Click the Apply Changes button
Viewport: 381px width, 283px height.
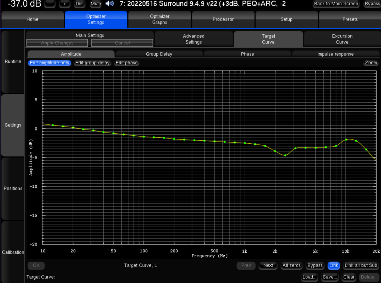tap(57, 43)
